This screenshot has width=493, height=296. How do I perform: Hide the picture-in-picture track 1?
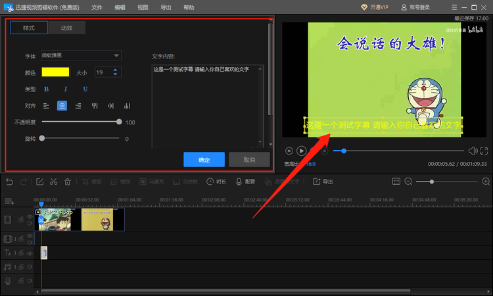(30, 236)
